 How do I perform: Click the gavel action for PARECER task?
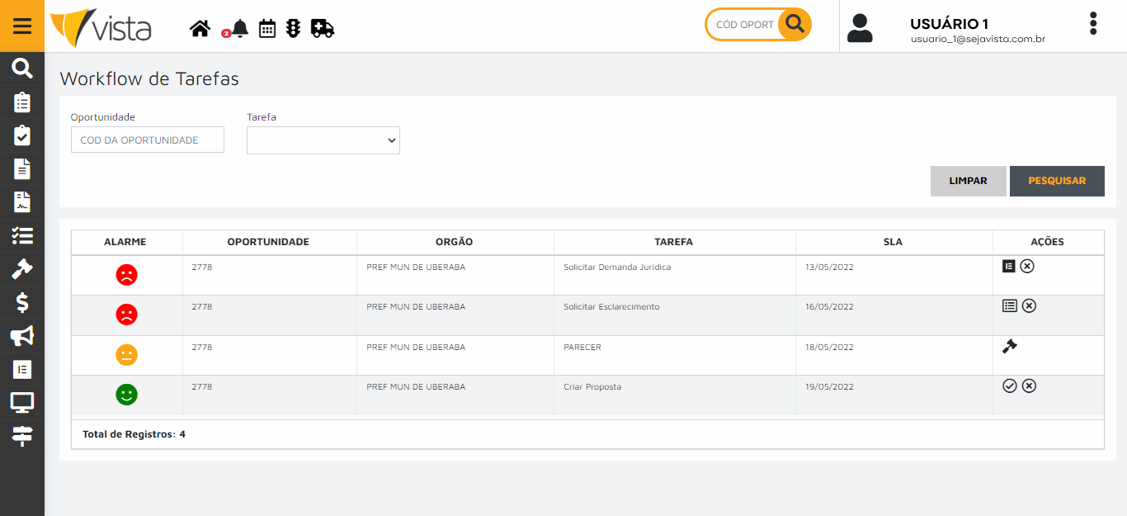point(1010,346)
